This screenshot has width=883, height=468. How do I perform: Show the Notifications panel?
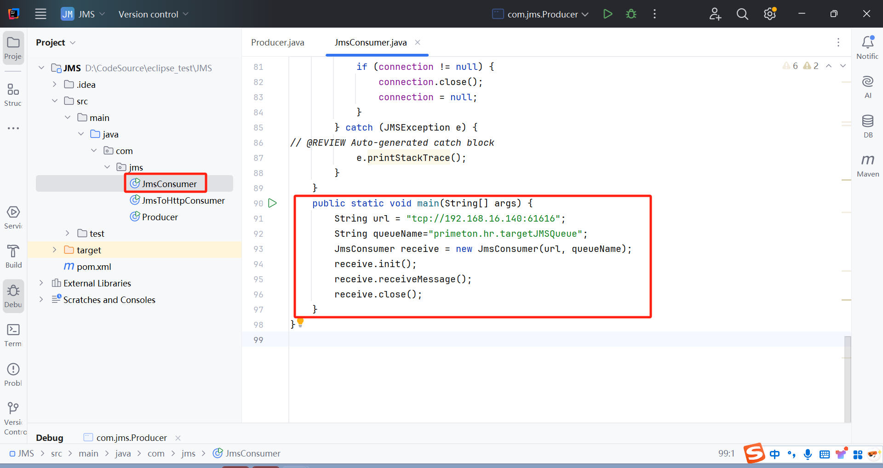[867, 47]
